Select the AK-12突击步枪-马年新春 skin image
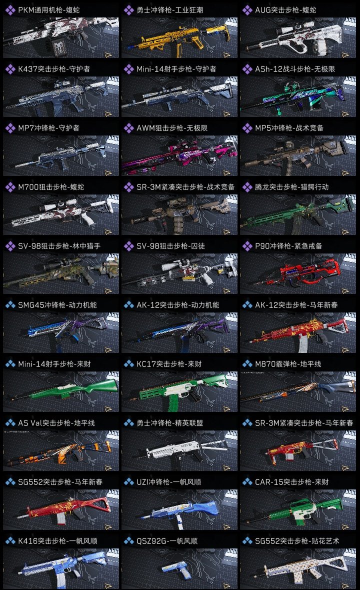The height and width of the screenshot is (590, 360). coord(298,332)
